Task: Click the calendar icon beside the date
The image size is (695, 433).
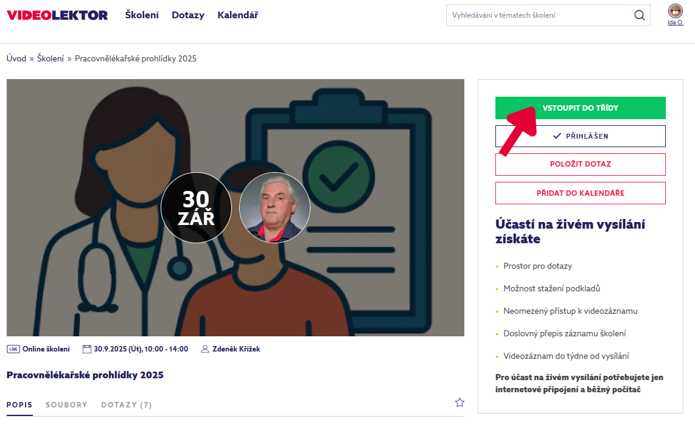Action: pos(86,349)
